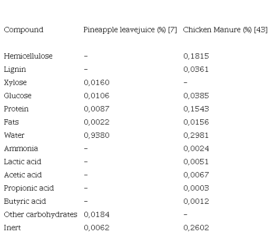Select the Glucose chicken manure value 0,0385
Screen dimensions: 274x236
coord(196,96)
